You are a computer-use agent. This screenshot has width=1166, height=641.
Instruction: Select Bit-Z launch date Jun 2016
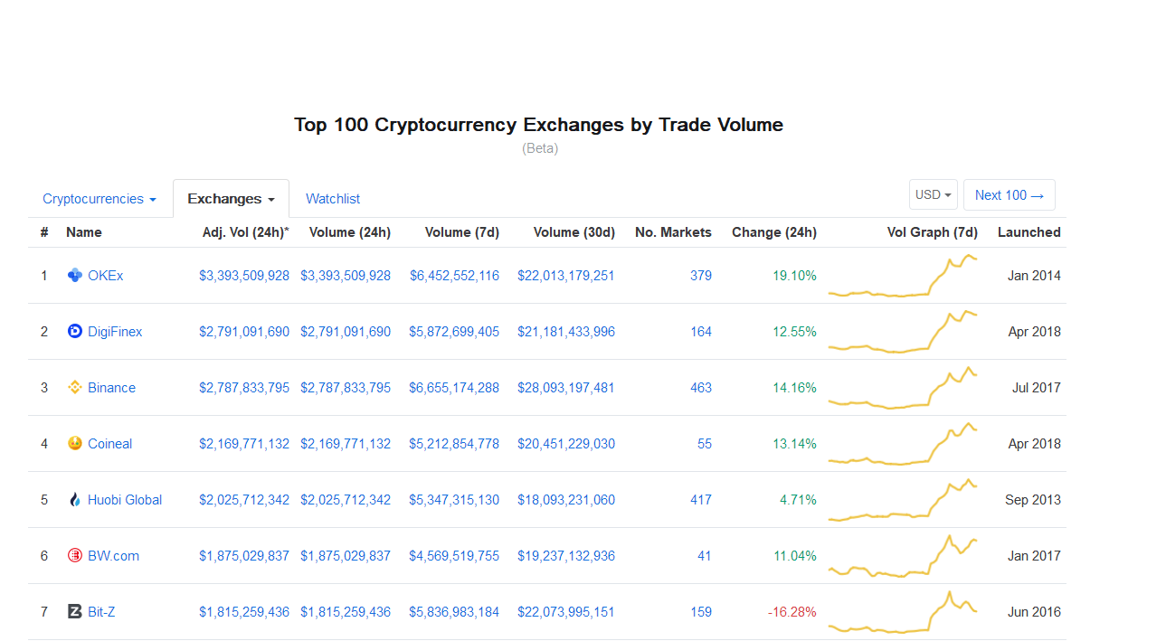tap(1035, 612)
